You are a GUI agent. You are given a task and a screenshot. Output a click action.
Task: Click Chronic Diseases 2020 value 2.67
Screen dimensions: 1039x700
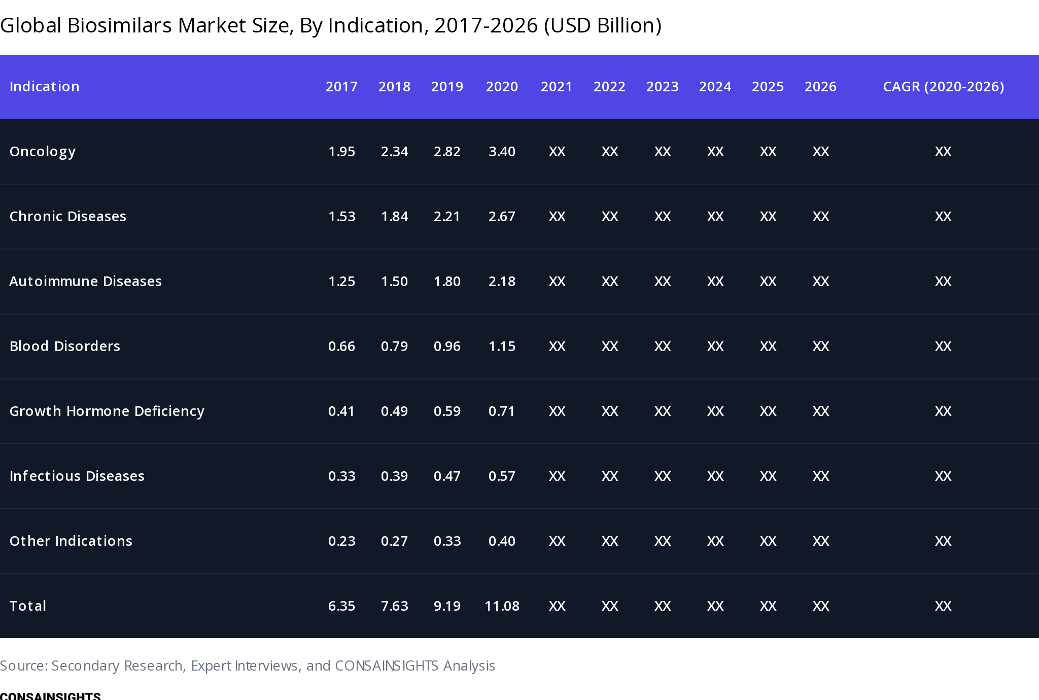(x=502, y=217)
